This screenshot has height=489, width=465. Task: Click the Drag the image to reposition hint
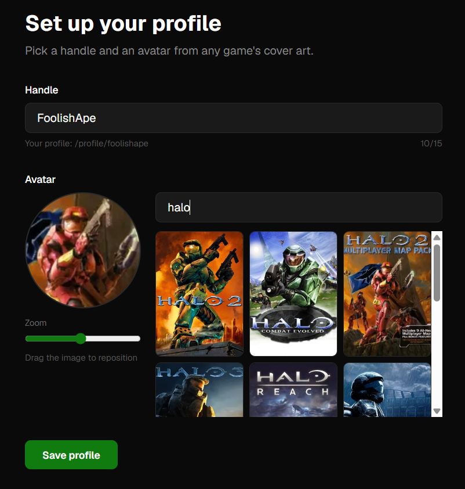tap(81, 358)
